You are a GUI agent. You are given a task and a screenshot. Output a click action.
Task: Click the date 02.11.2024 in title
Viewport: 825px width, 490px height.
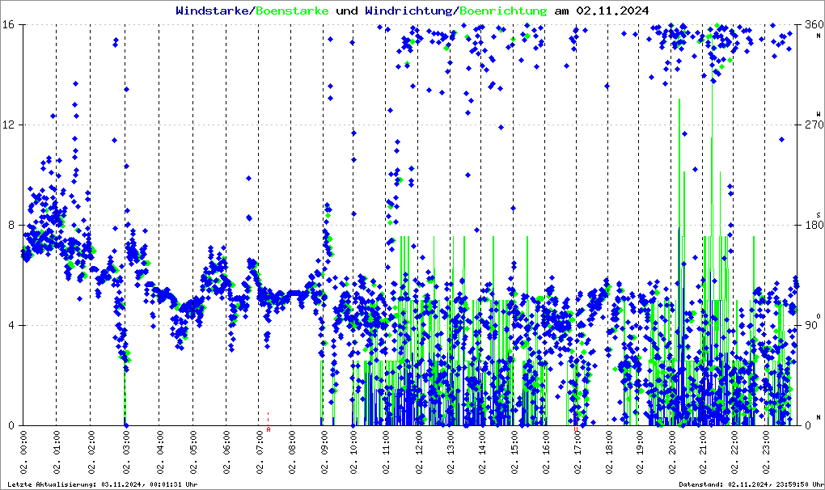coord(612,11)
